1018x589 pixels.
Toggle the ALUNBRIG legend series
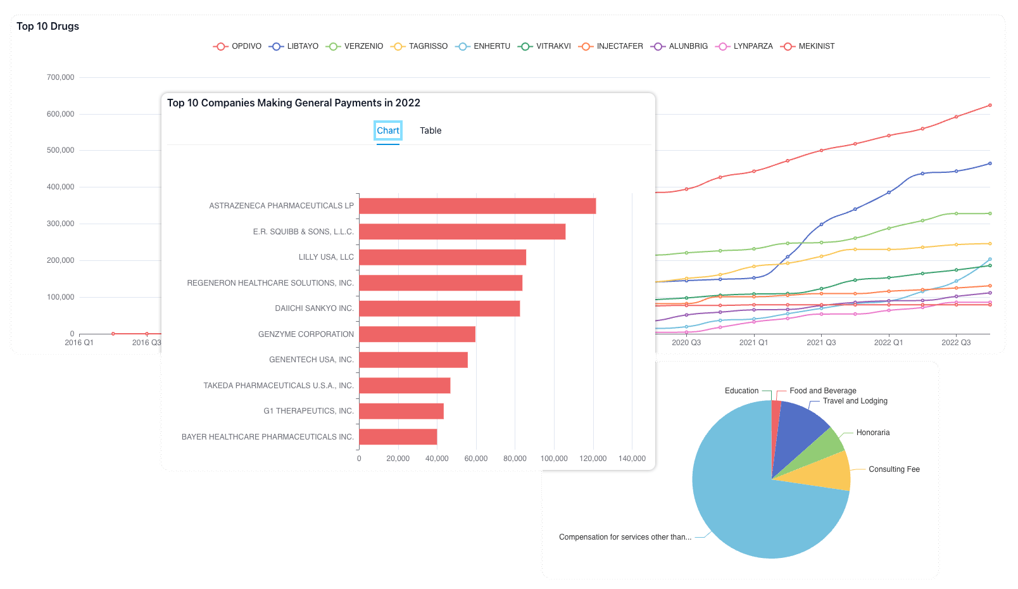(x=679, y=46)
